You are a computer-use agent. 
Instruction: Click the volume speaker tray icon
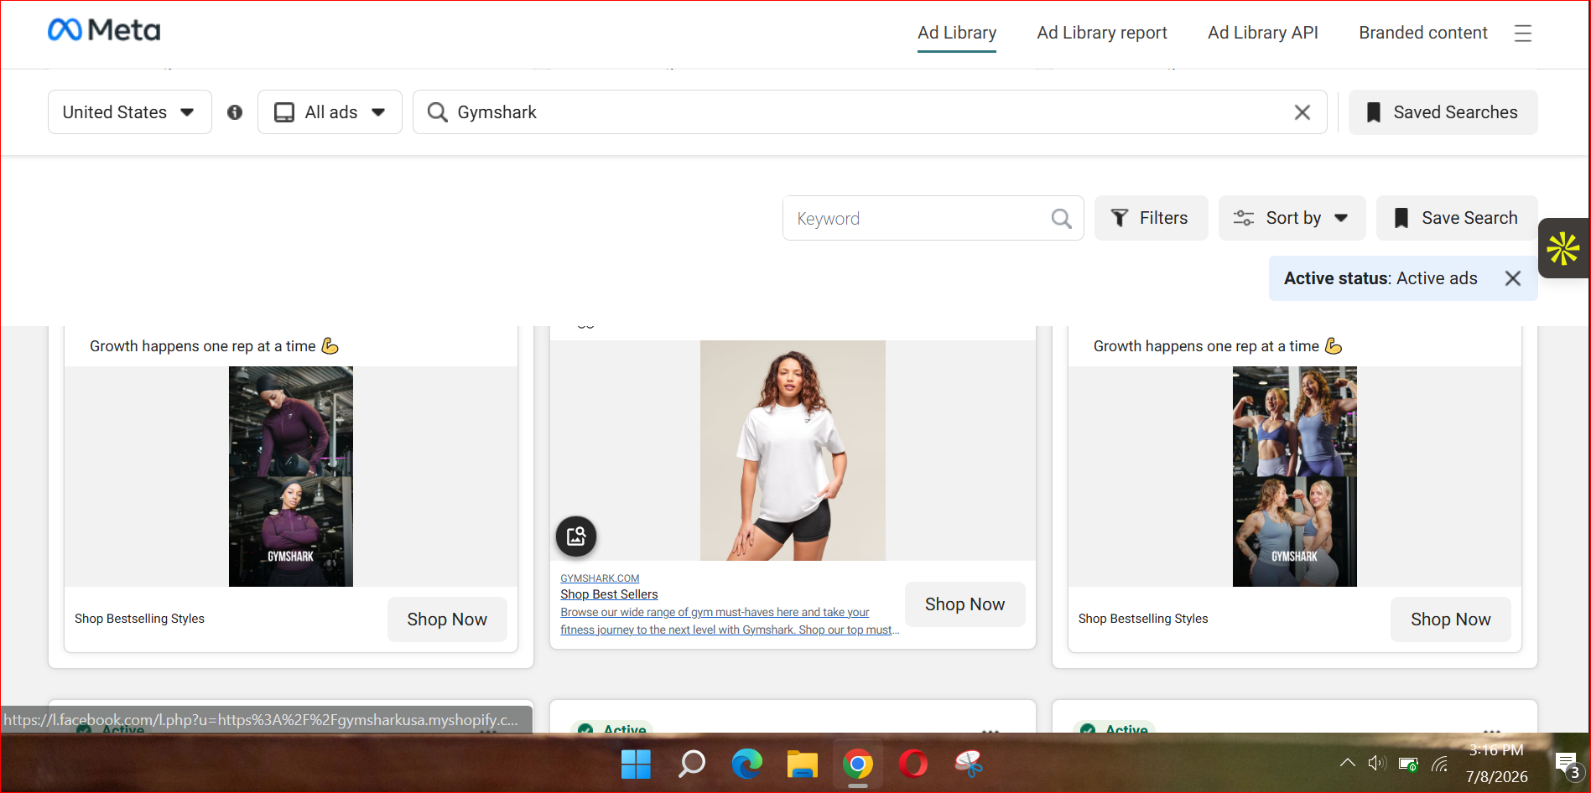[x=1376, y=763]
